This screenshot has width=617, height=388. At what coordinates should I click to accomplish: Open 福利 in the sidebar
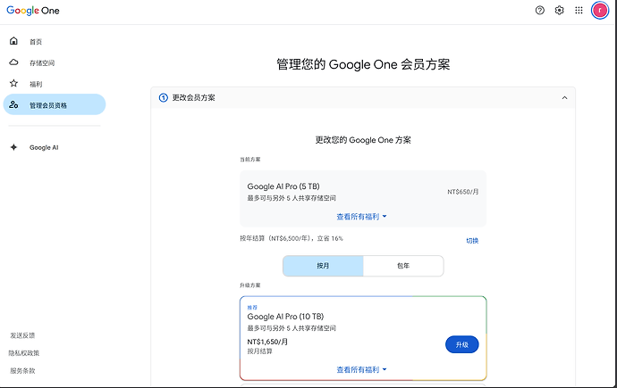pos(36,84)
